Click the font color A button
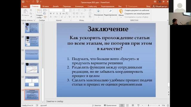 (51, 17)
